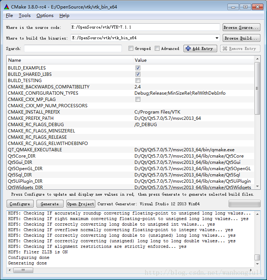Enable the CMAKE_CXX_MP_FLAG checkbox
The image size is (267, 280).
point(138,99)
